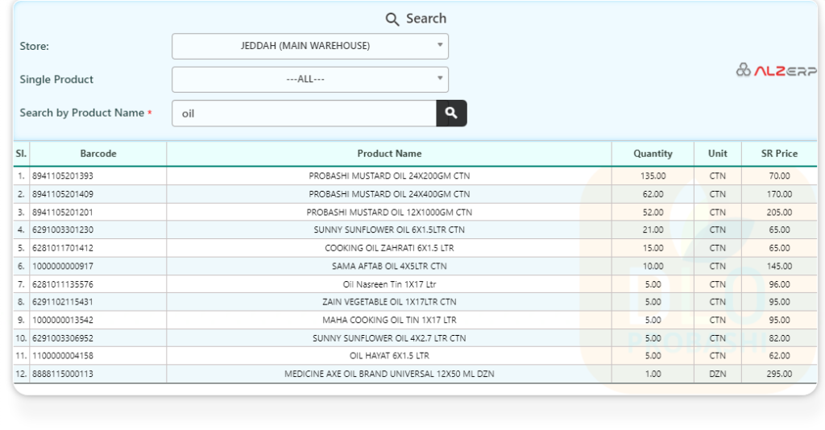Click the Quantity column header
The height and width of the screenshot is (430, 825).
[653, 154]
